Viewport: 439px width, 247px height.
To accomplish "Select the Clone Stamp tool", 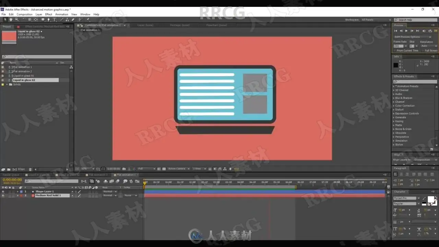I will [68, 20].
